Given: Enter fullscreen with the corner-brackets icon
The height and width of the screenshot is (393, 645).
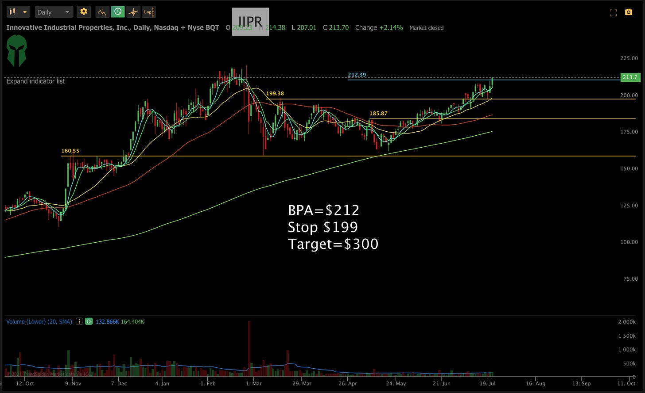Looking at the screenshot, I should [614, 13].
